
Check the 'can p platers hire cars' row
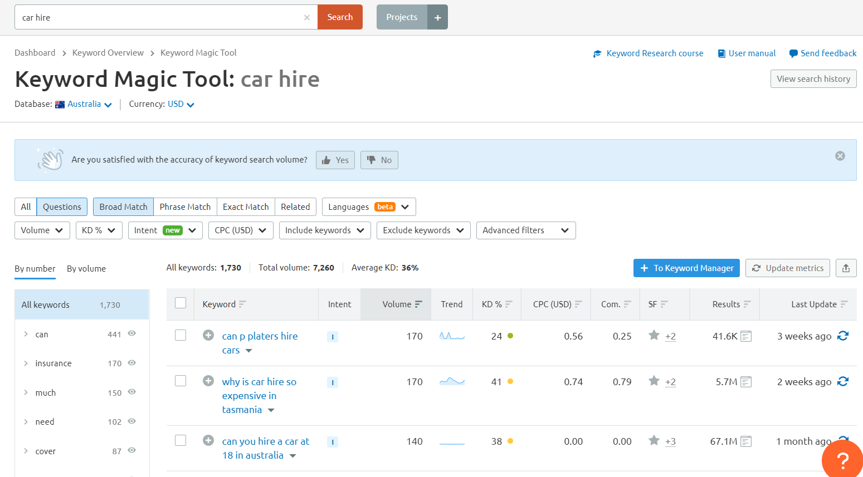click(x=181, y=335)
